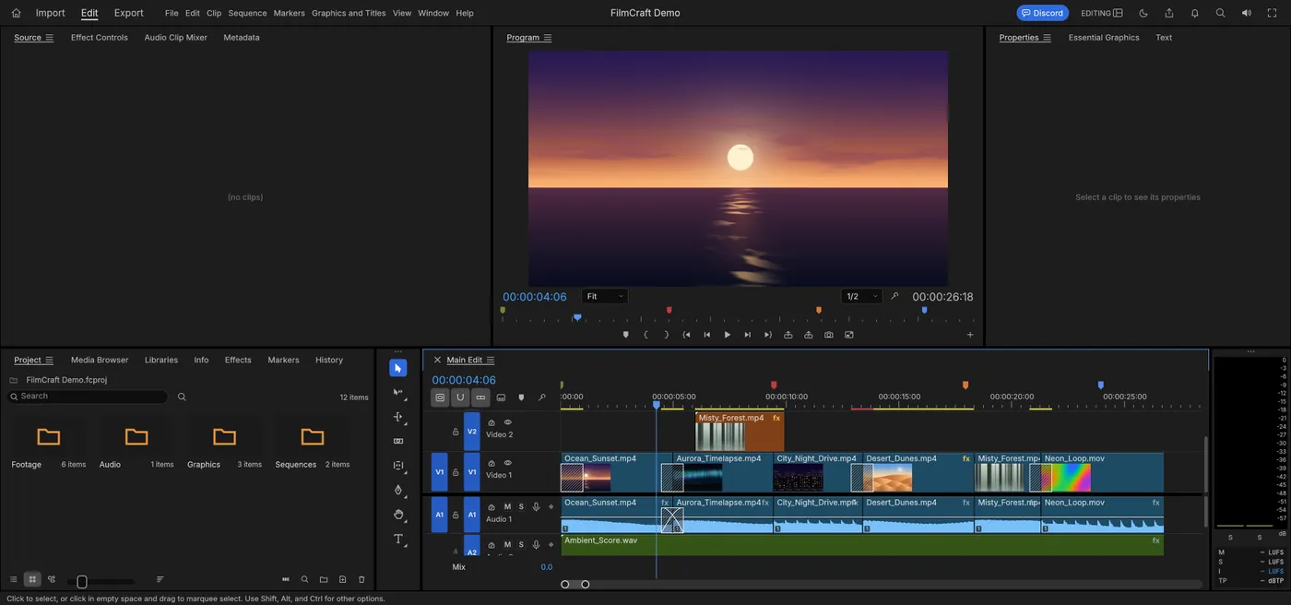The width and height of the screenshot is (1291, 605).
Task: Click Add Marker in Program monitor
Action: pos(625,335)
